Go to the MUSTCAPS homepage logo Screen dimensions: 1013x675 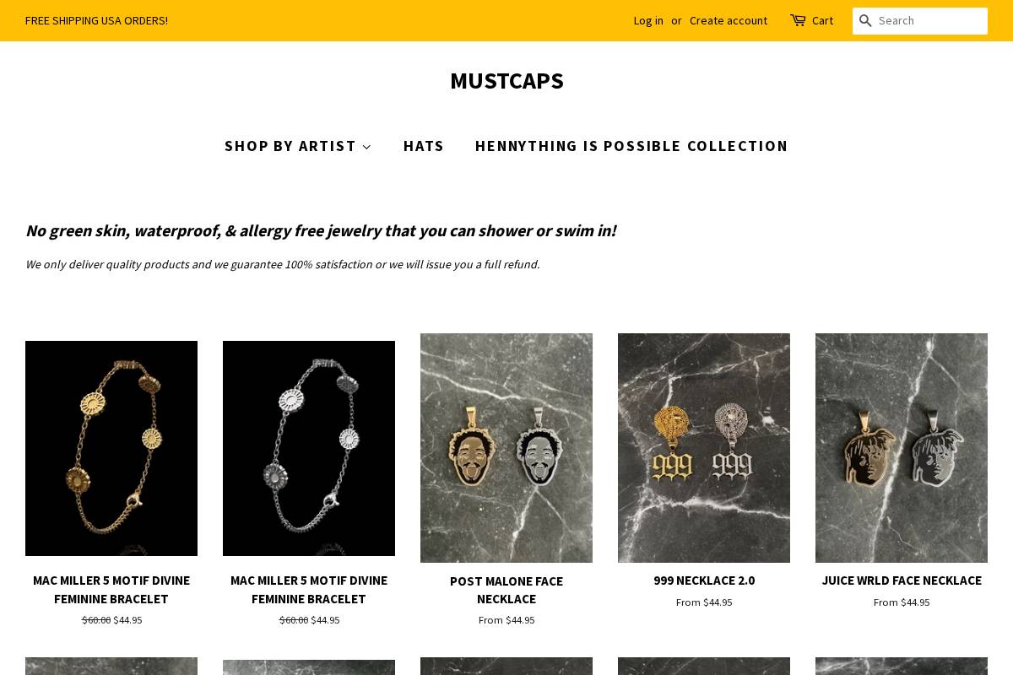pyautogui.click(x=506, y=80)
